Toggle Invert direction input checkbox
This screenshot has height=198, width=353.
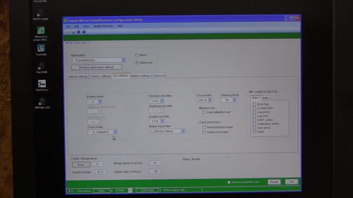coord(204,127)
